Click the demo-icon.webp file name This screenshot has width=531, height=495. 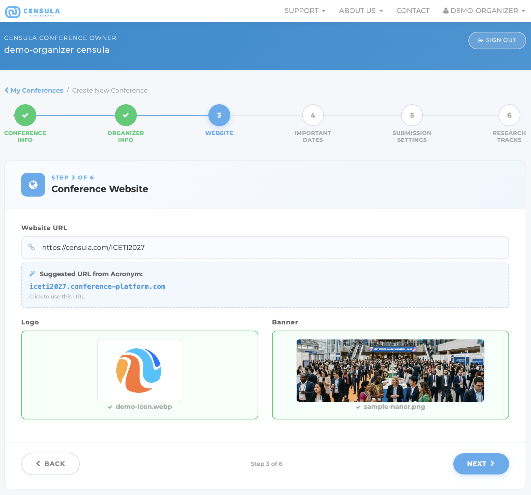point(144,406)
